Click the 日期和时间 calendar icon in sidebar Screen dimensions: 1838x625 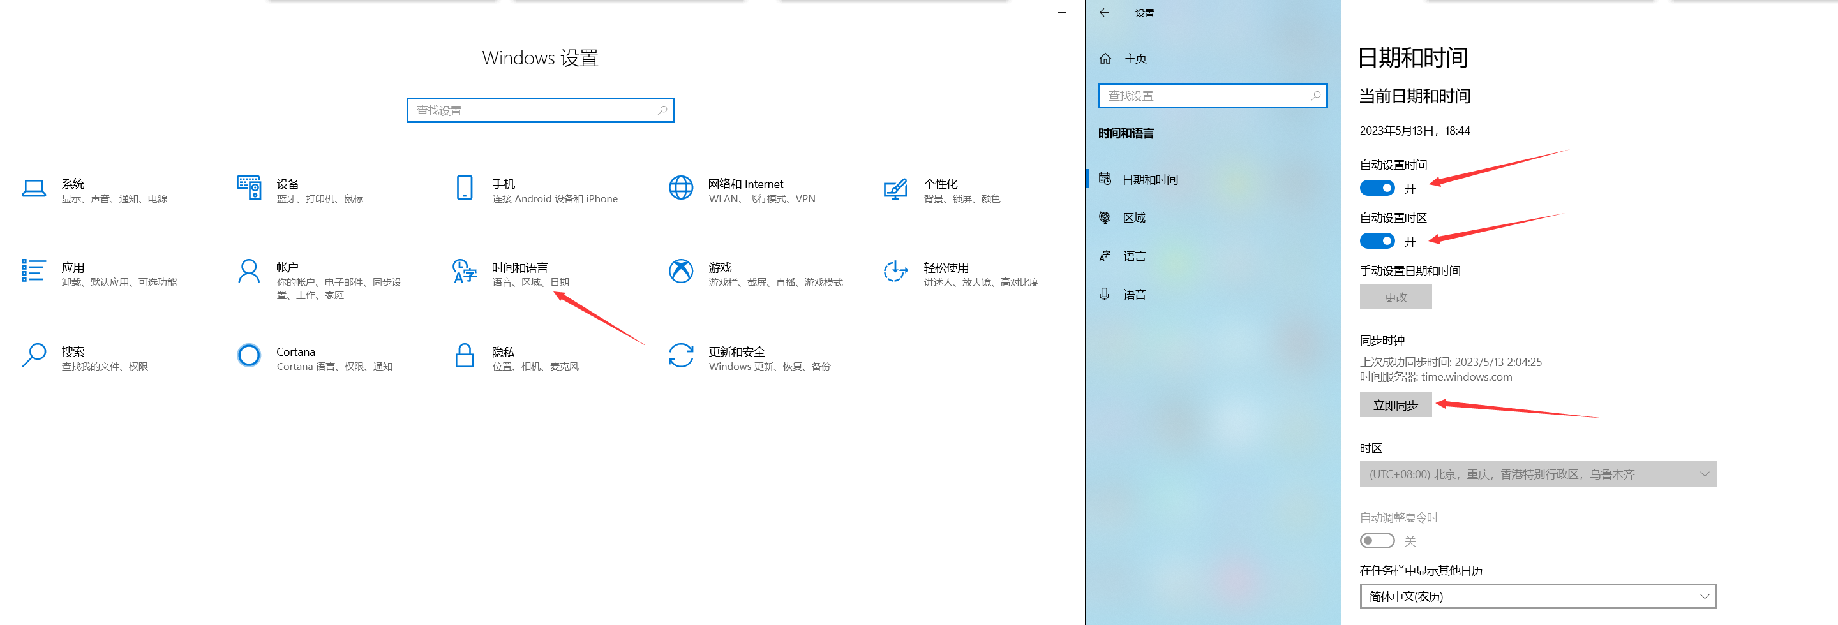(x=1105, y=178)
